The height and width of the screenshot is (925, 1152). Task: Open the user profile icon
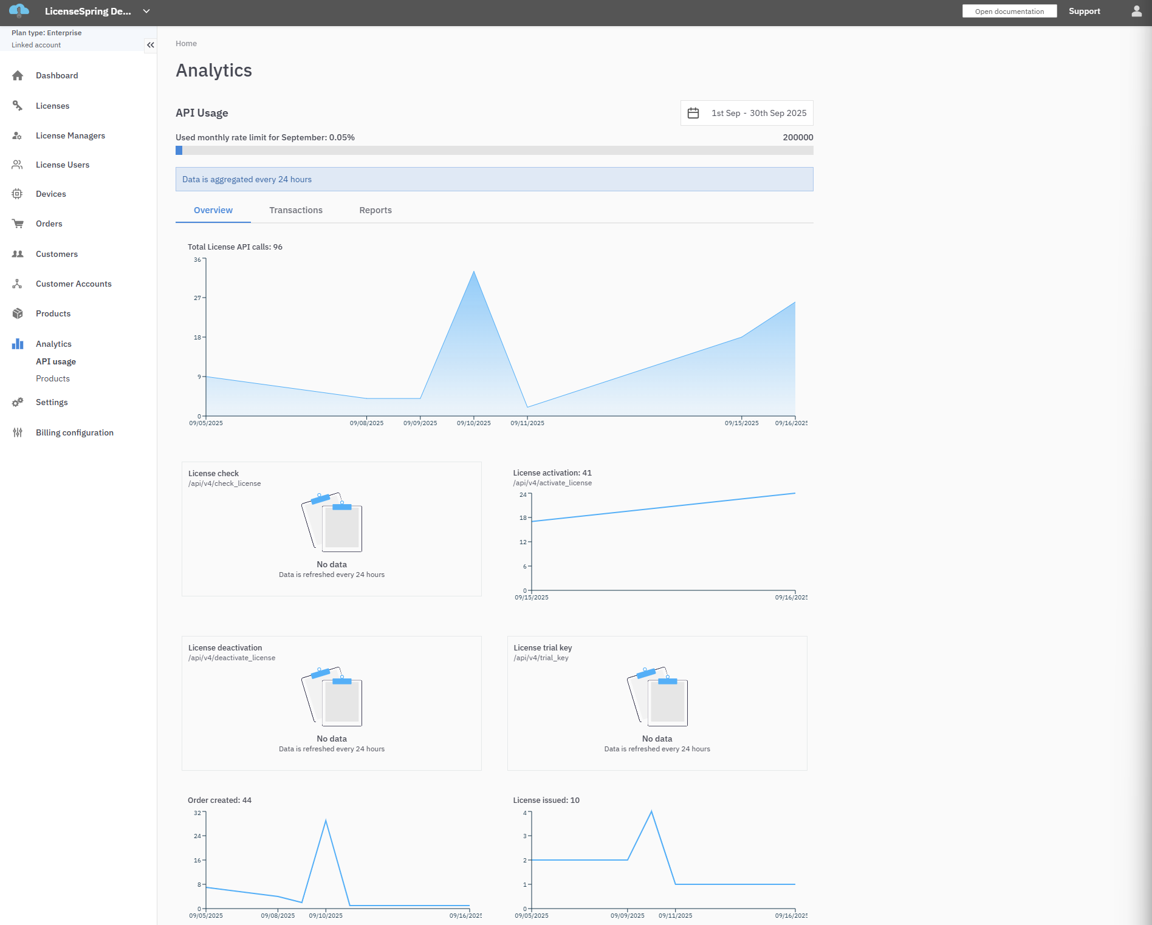click(x=1136, y=12)
